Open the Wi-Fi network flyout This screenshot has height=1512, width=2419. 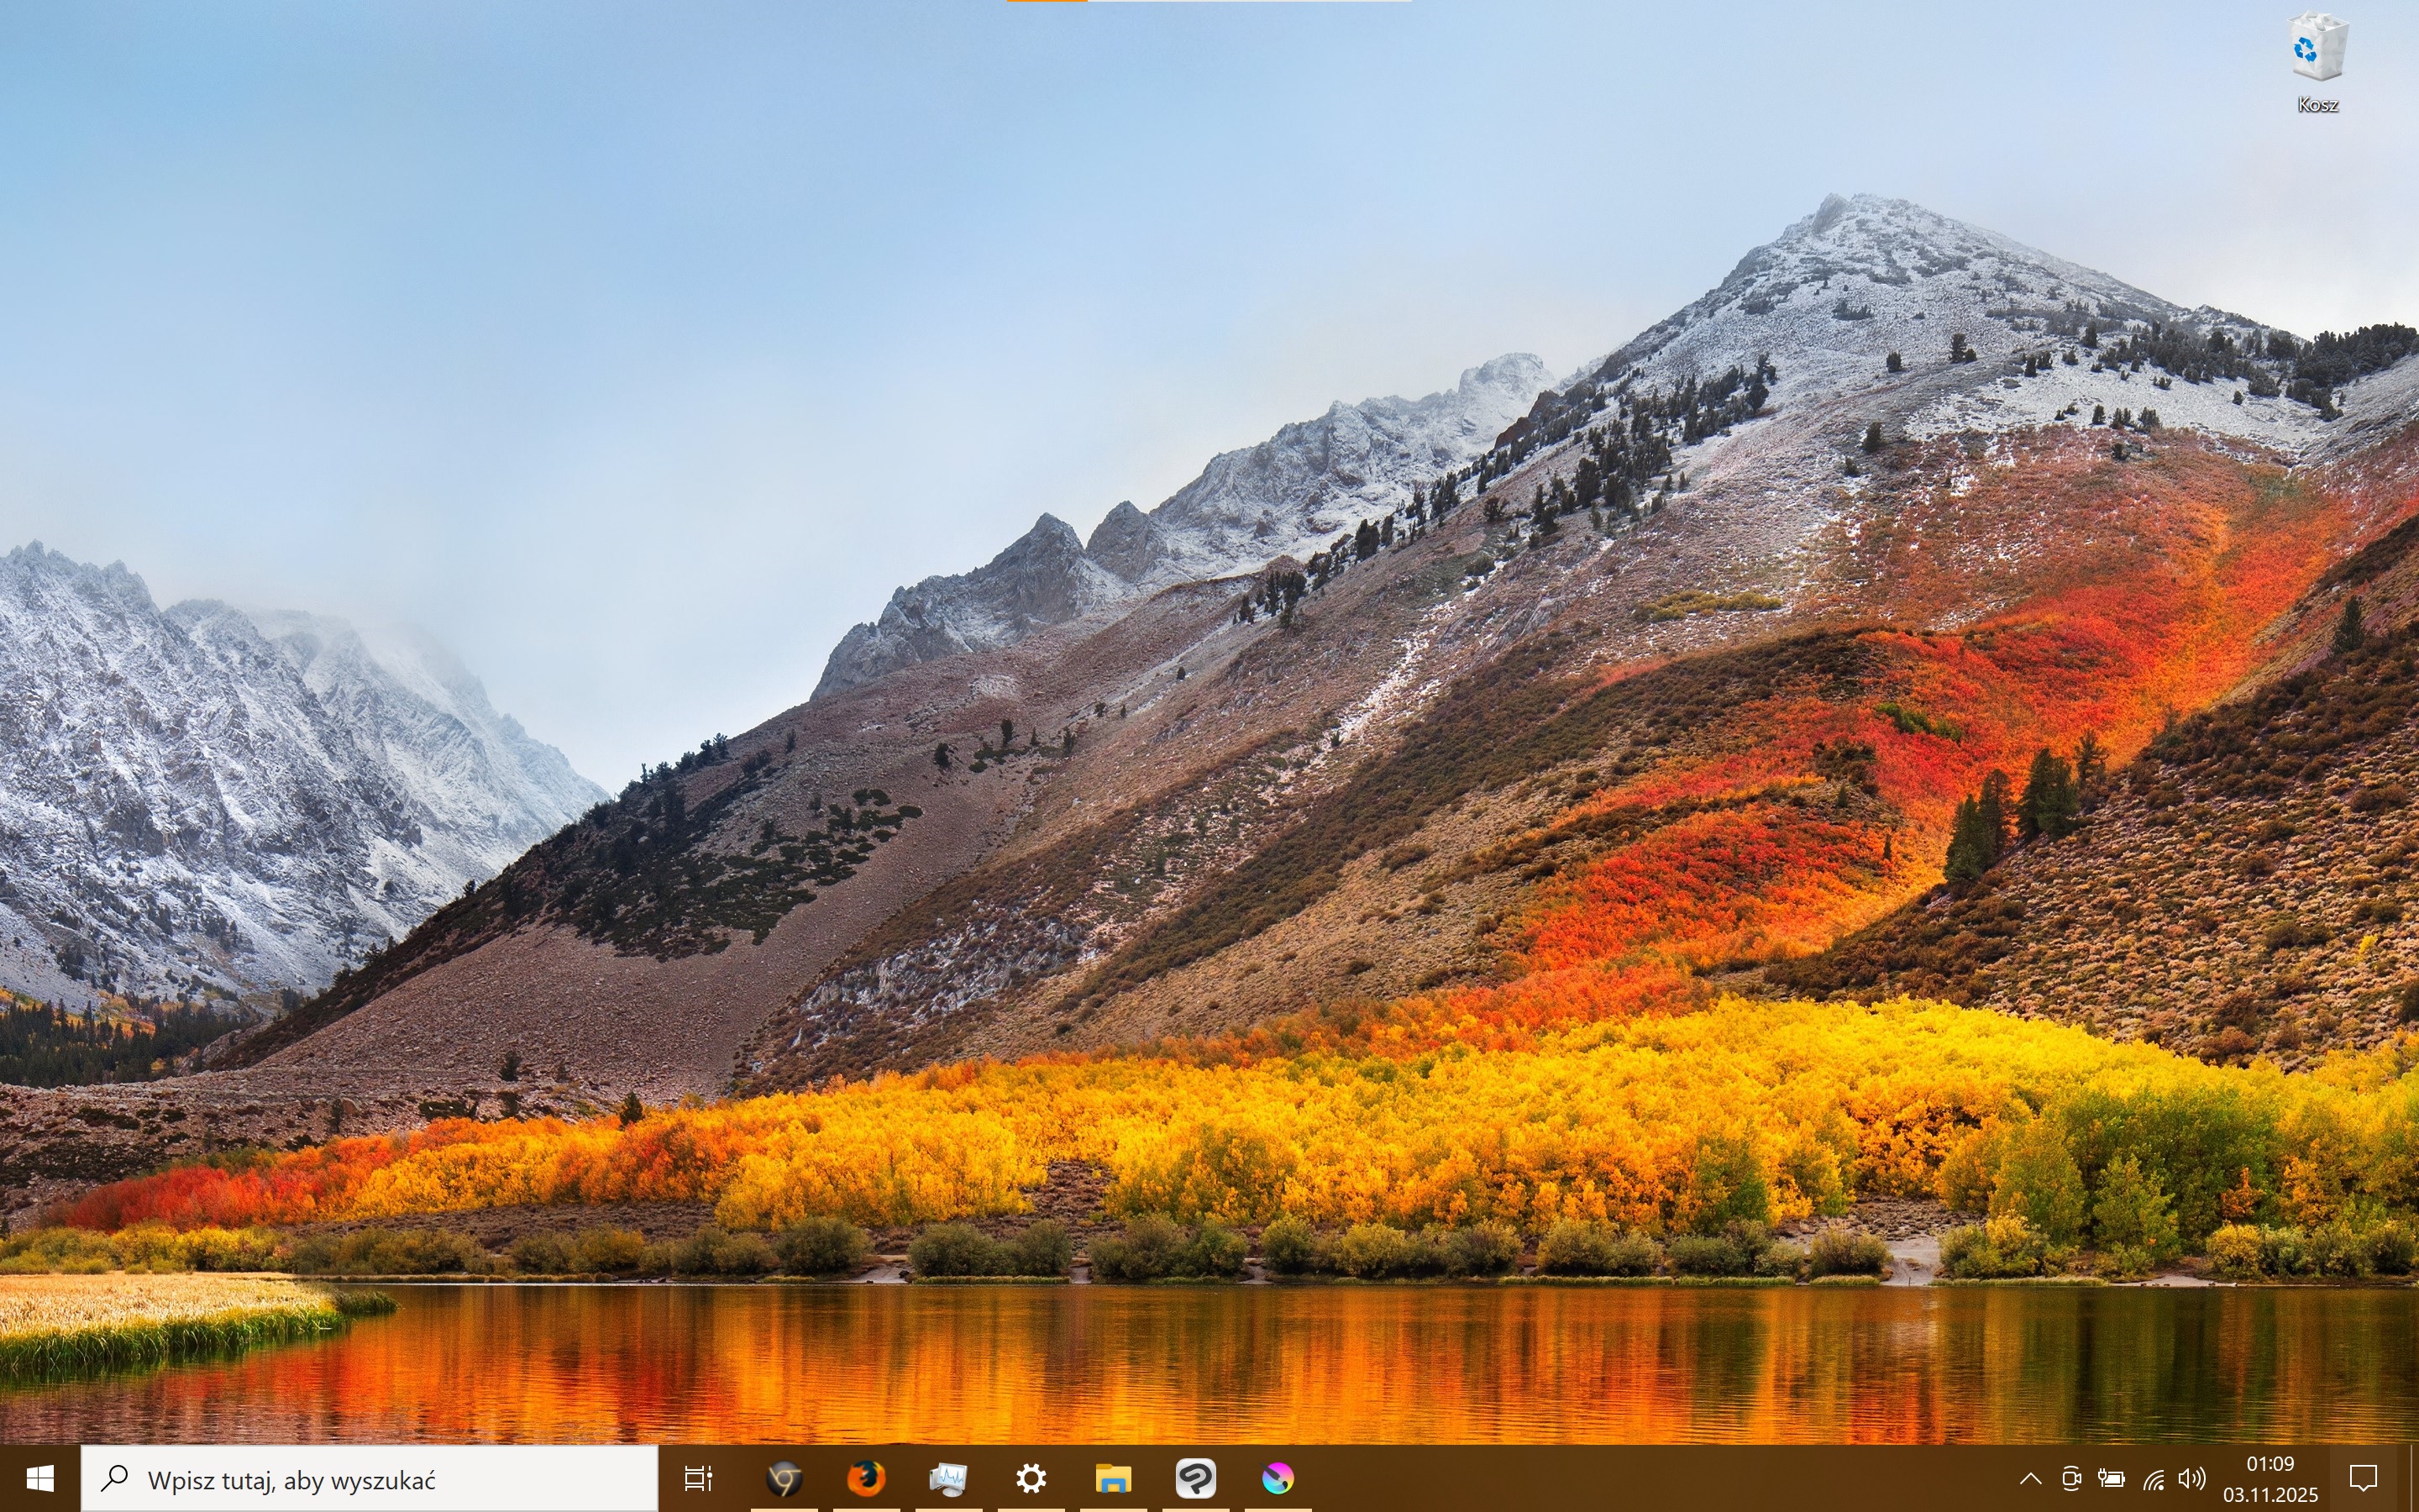click(x=2153, y=1478)
